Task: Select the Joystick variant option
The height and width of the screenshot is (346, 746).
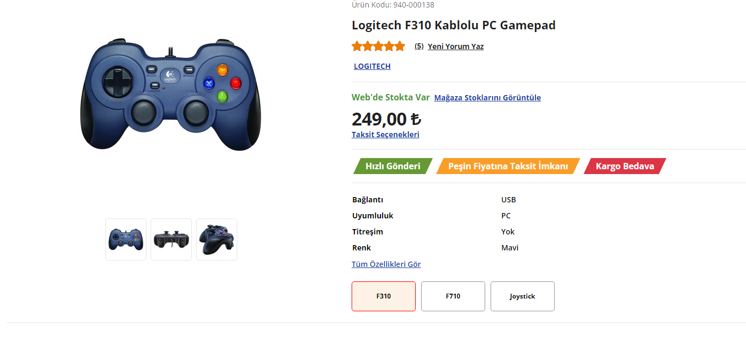Action: pyautogui.click(x=523, y=296)
